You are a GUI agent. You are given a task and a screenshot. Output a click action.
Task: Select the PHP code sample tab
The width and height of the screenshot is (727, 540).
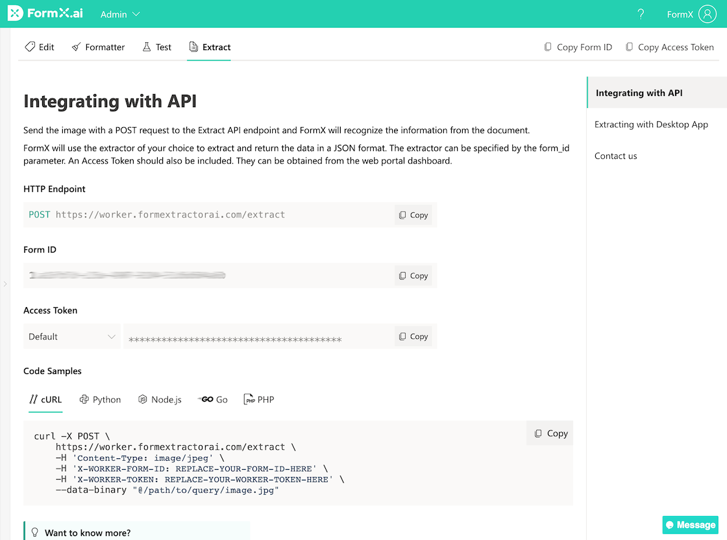click(259, 400)
